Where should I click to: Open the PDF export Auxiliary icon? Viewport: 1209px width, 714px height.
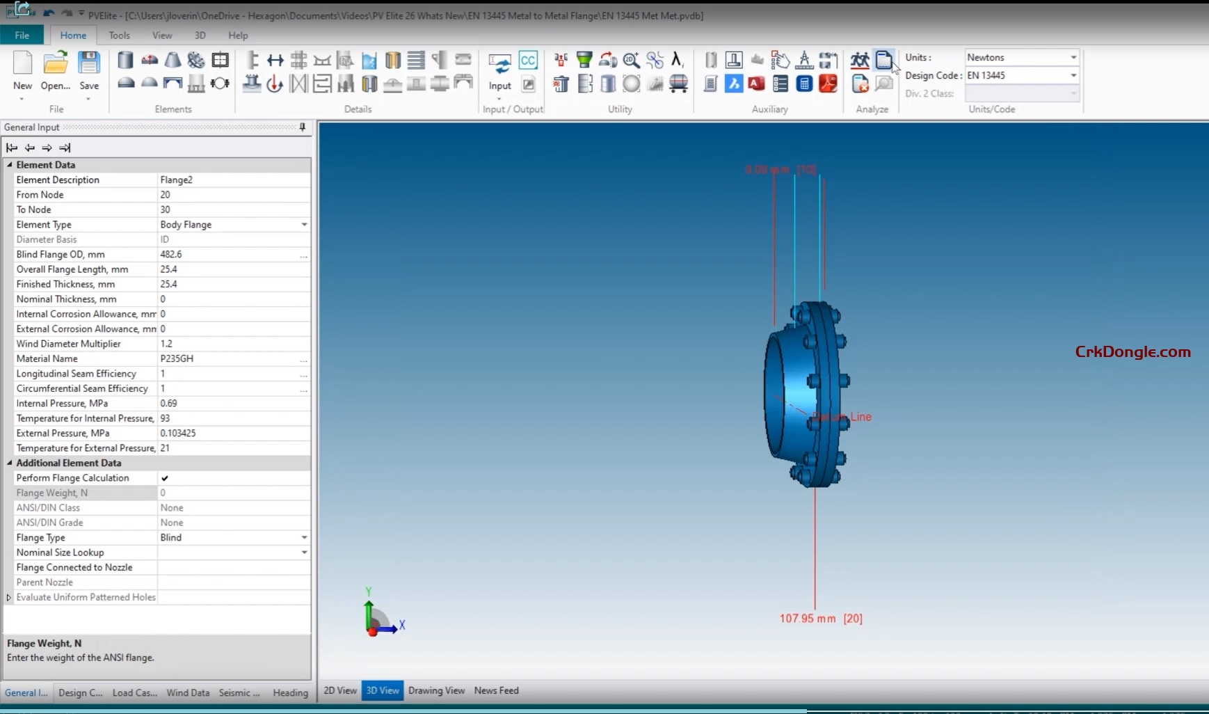(x=828, y=84)
